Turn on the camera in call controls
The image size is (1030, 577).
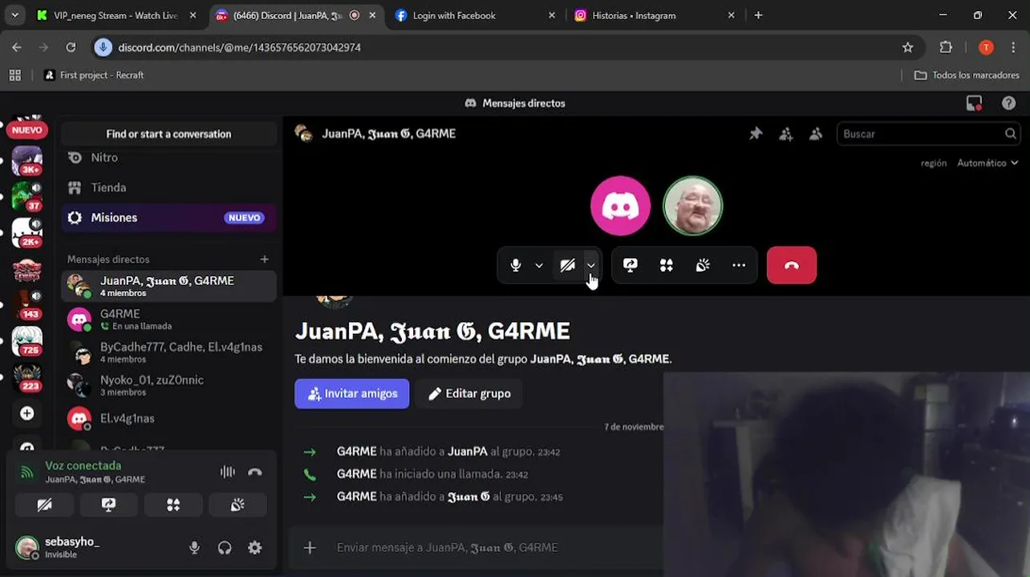pos(567,265)
